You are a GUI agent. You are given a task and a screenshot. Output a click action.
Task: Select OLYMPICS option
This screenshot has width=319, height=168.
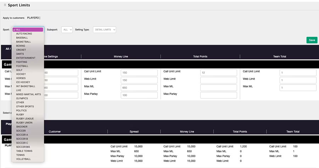(x=22, y=98)
